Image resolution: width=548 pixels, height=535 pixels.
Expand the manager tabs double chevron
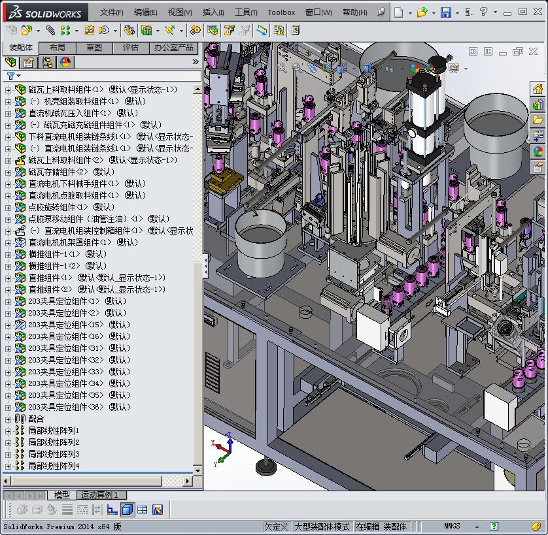click(x=196, y=62)
